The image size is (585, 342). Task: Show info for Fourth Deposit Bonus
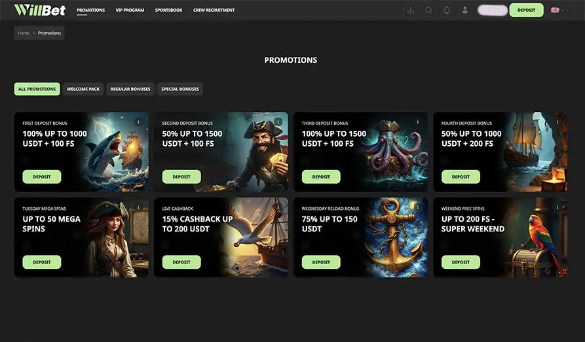[x=557, y=122]
